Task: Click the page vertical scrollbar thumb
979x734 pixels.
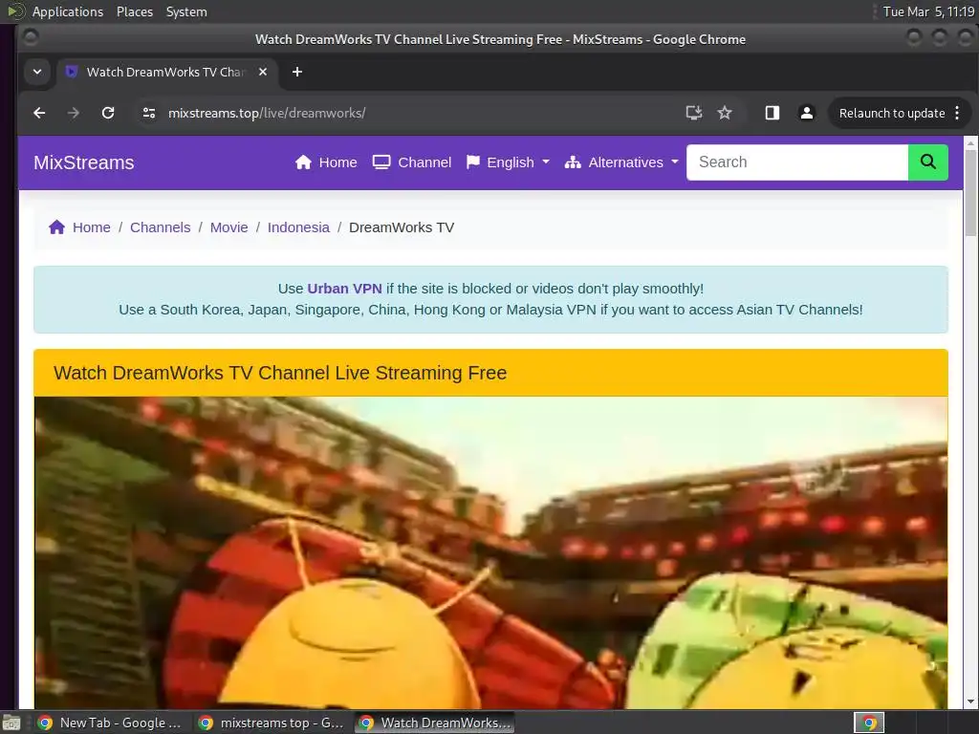Action: click(x=970, y=193)
